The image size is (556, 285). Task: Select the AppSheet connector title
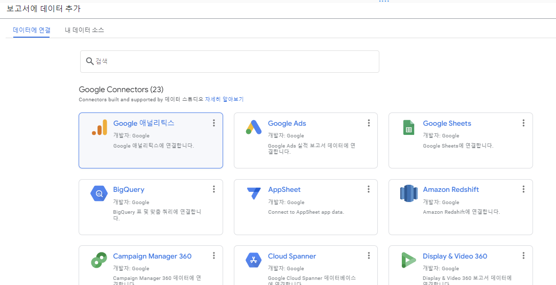(x=284, y=189)
